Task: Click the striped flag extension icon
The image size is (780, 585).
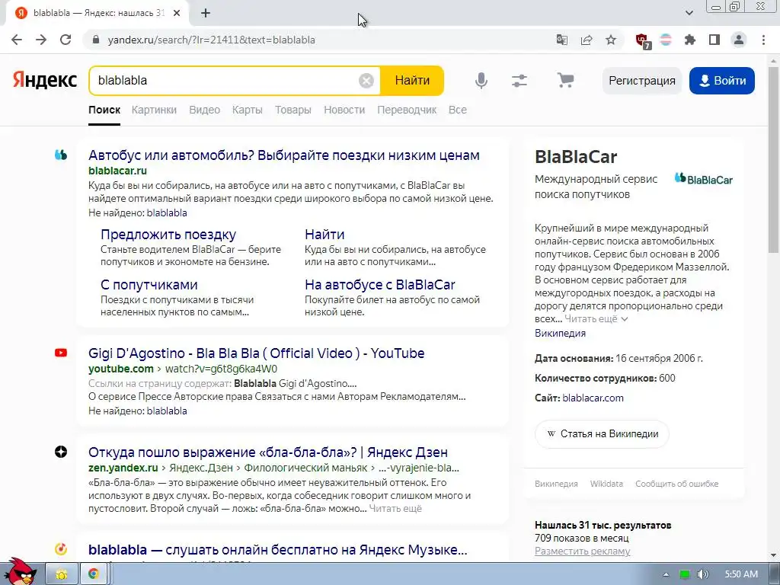Action: [x=666, y=40]
